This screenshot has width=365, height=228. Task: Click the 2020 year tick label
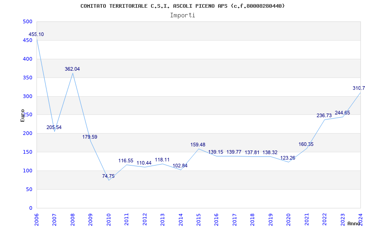click(288, 218)
